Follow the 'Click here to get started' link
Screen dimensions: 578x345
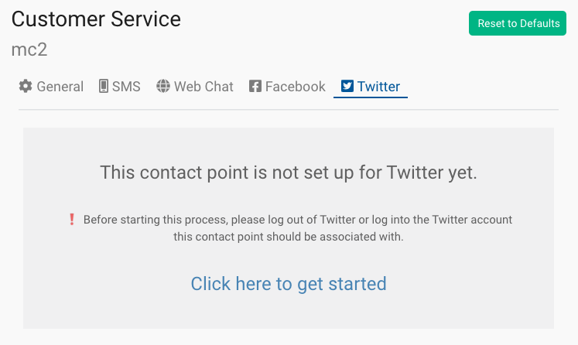coord(289,284)
